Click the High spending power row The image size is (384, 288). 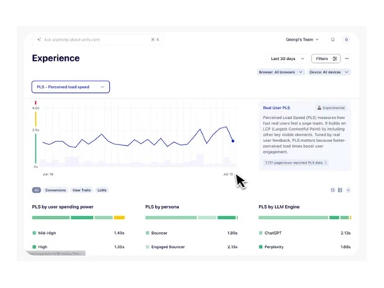pyautogui.click(x=78, y=247)
